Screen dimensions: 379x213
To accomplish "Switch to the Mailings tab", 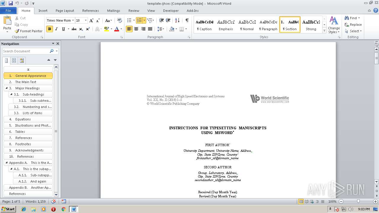I will point(114,11).
